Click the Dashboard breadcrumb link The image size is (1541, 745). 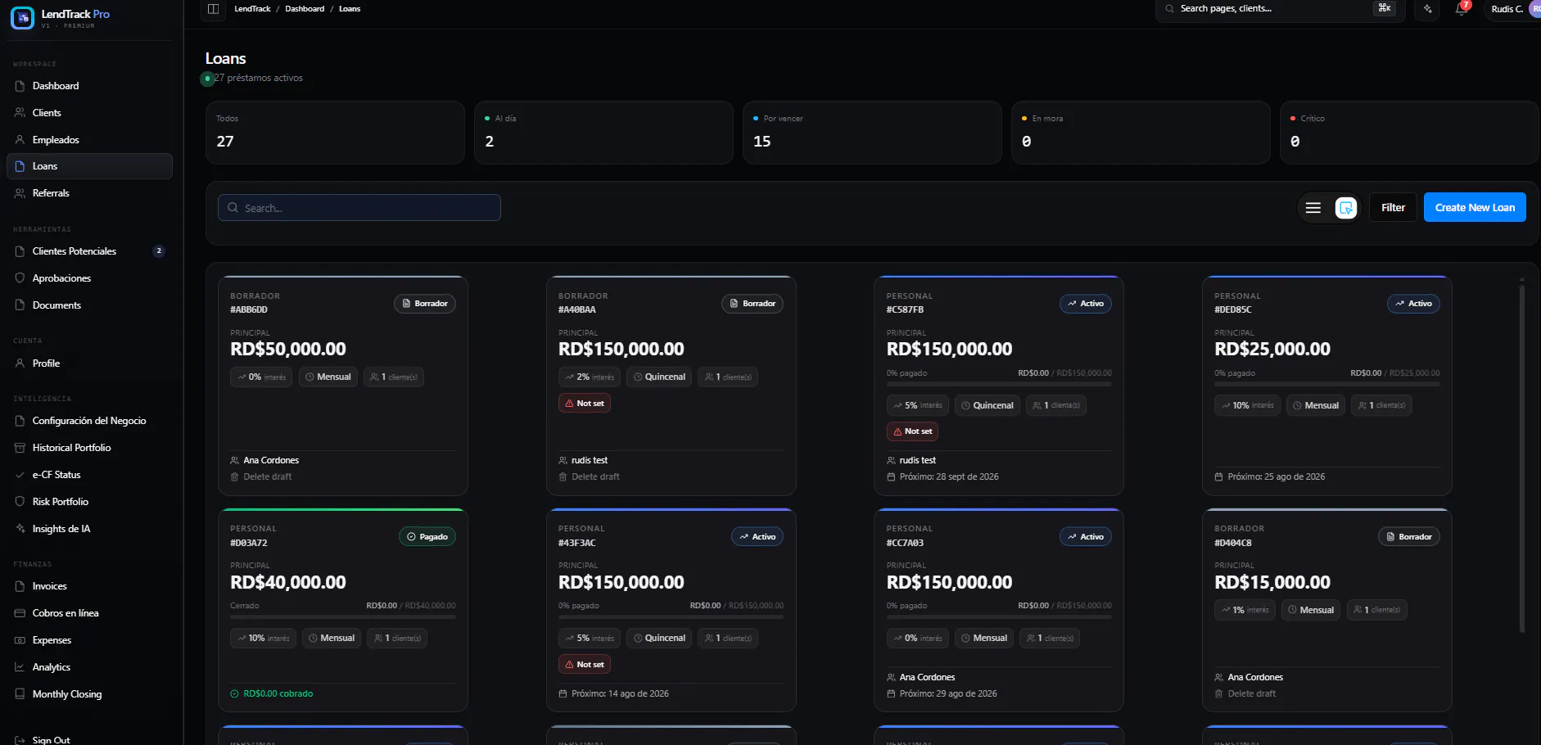305,9
